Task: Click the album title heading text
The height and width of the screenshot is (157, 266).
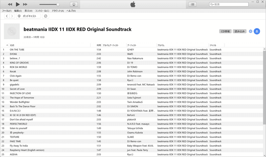Action: point(77,29)
